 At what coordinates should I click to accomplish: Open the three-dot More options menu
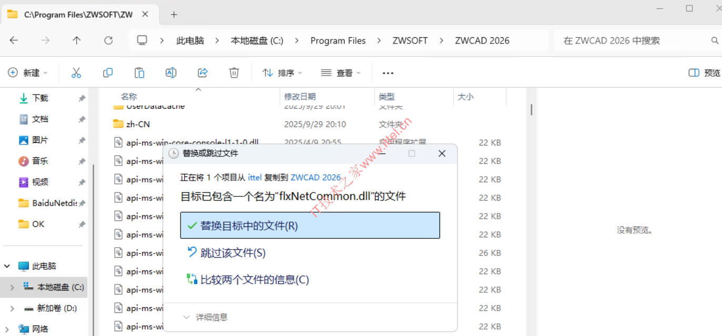tap(388, 73)
